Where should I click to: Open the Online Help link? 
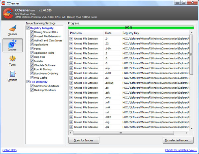10,150
